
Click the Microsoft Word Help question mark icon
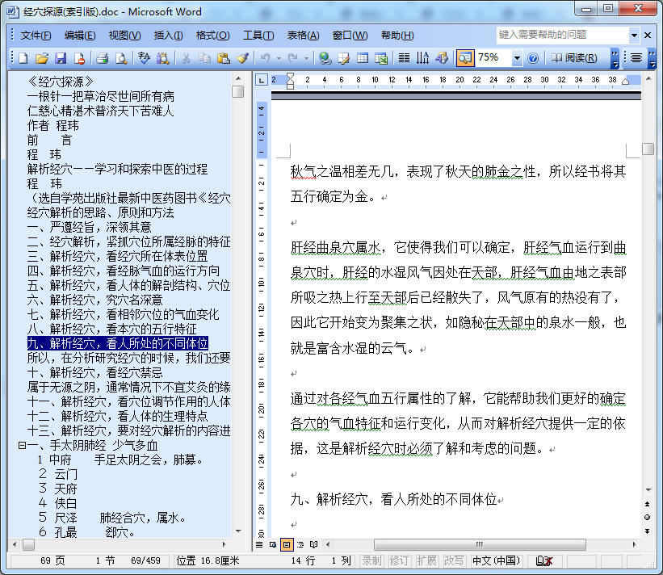(x=533, y=58)
